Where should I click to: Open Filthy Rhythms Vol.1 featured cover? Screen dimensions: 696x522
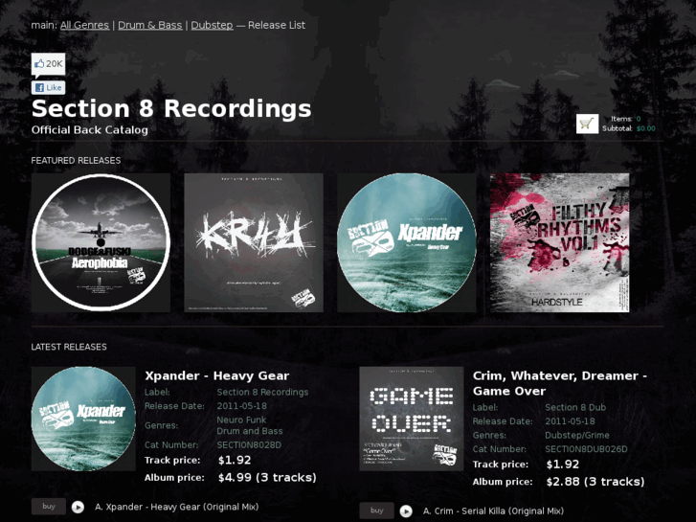click(x=559, y=242)
